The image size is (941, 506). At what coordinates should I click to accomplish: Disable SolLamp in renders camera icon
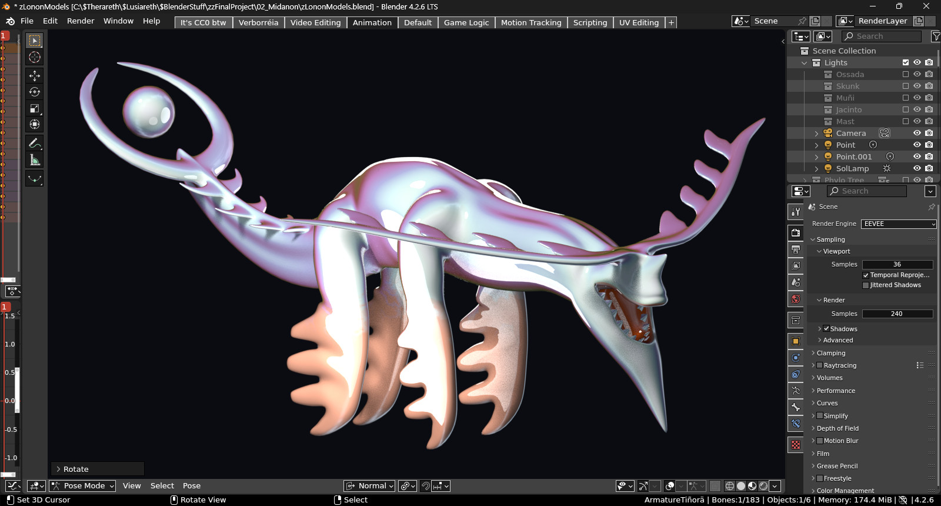tap(929, 168)
